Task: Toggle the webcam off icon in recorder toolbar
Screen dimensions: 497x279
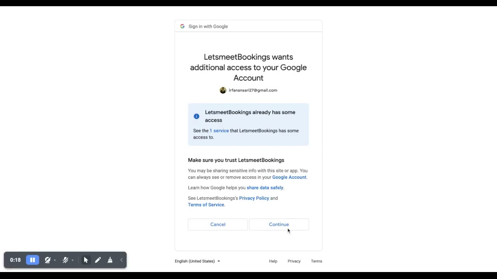Action: [x=48, y=260]
